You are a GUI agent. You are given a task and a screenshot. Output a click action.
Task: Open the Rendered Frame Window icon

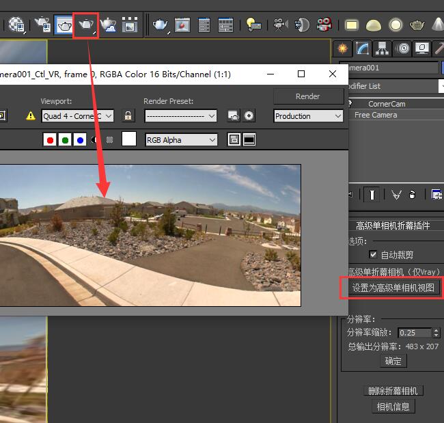coord(64,25)
